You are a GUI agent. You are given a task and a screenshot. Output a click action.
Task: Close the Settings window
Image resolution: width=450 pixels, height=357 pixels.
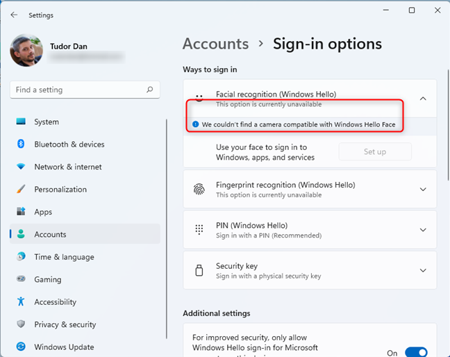tap(437, 10)
